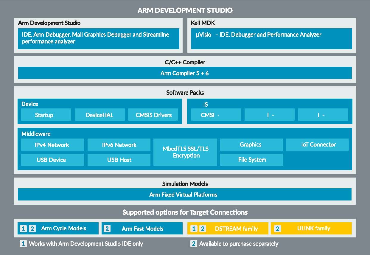Select the "Graphics" middleware block
This screenshot has width=370, height=255.
[251, 144]
